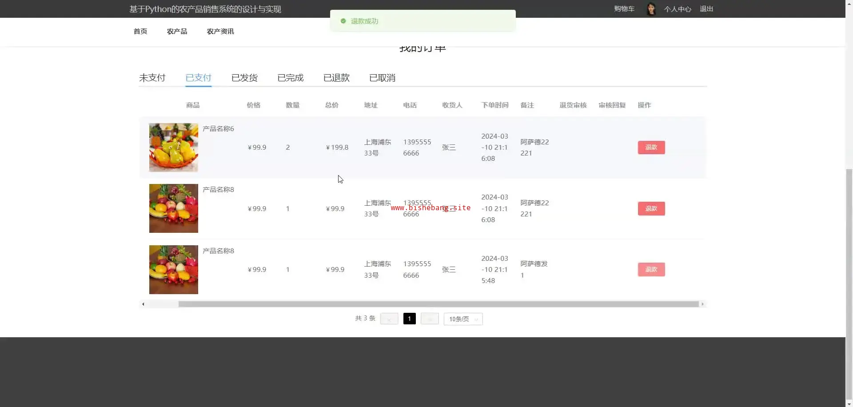Screen dimensions: 853x407
Task: Select the 已取消 tab
Action: 382,78
